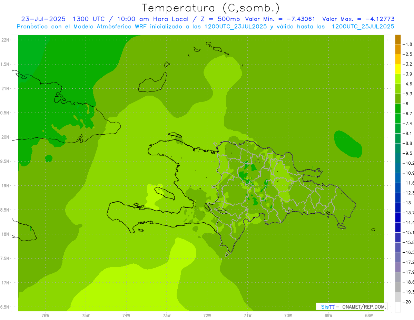
Task: Select the "-8.1" colorbar label
Action: (408, 133)
